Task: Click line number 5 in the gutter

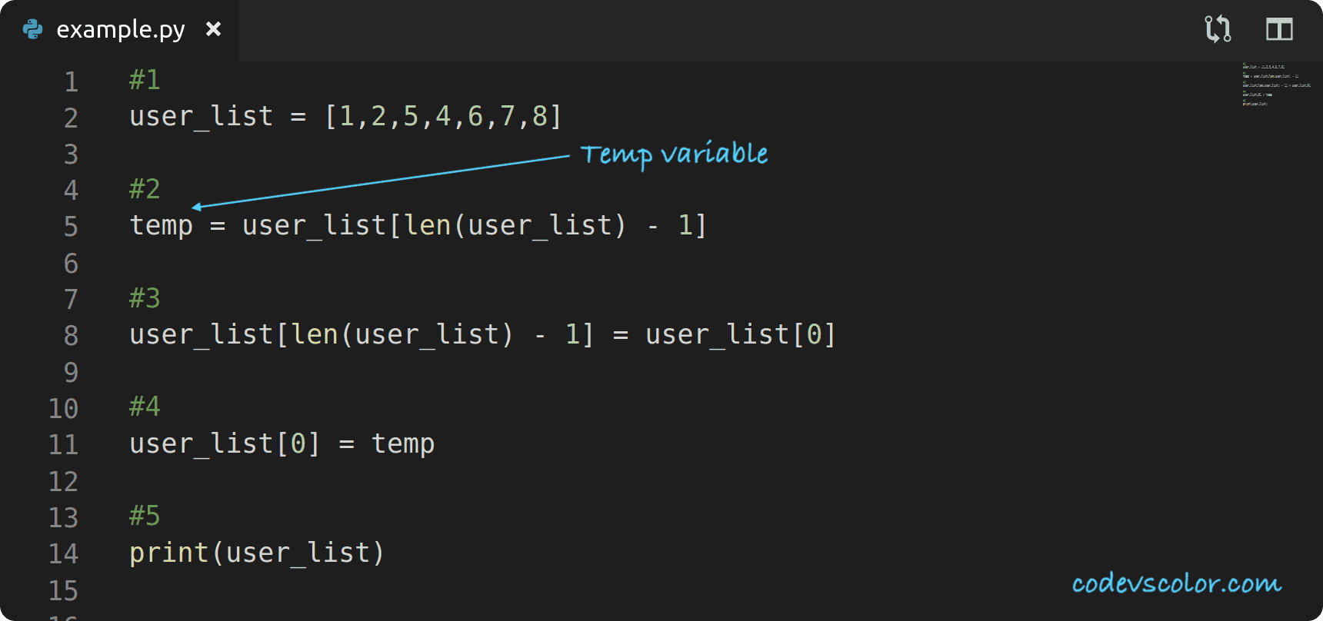Action: [x=70, y=225]
